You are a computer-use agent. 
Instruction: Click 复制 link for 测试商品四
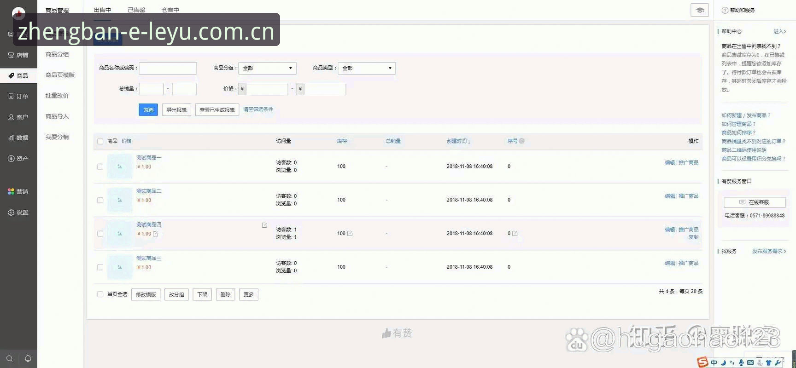coord(693,237)
